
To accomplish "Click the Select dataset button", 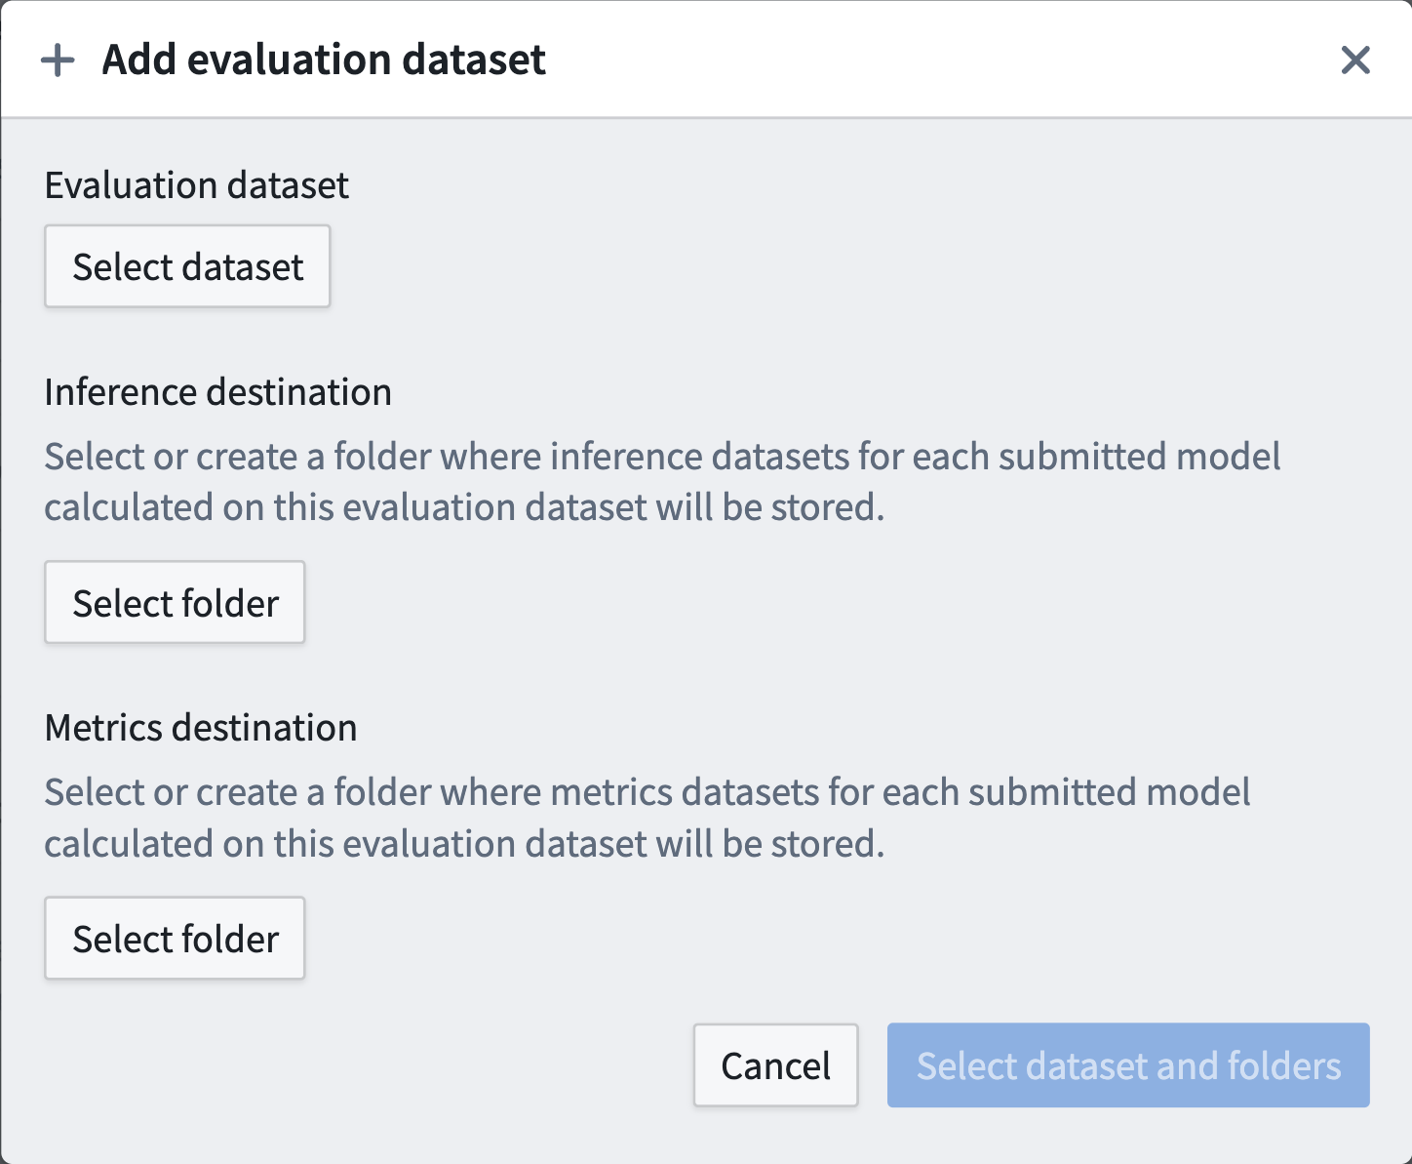I will [x=187, y=266].
